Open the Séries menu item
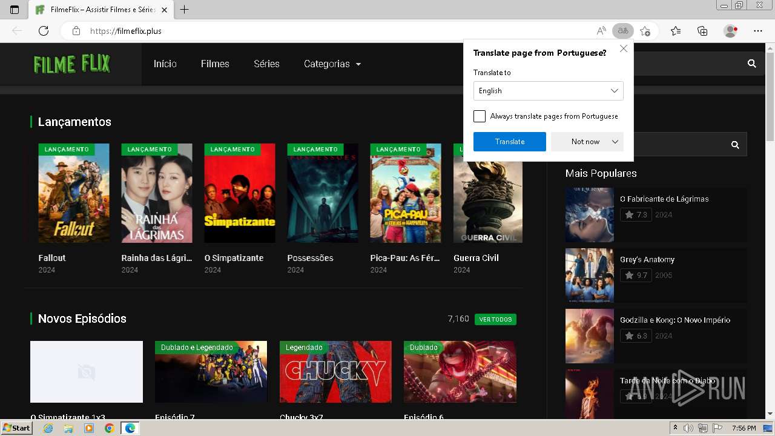 [x=266, y=64]
